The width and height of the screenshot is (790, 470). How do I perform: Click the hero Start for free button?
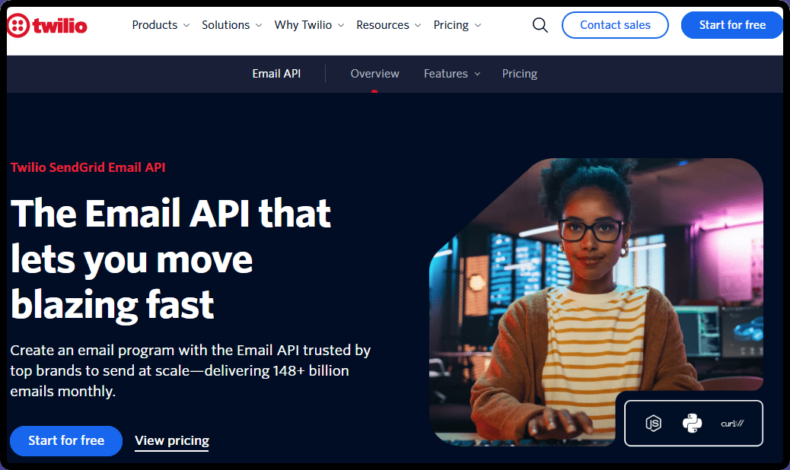[x=66, y=441]
